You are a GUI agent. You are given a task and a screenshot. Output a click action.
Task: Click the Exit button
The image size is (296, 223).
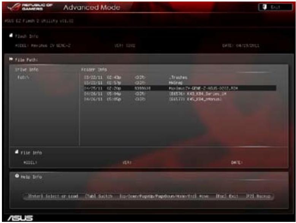[x=275, y=7]
